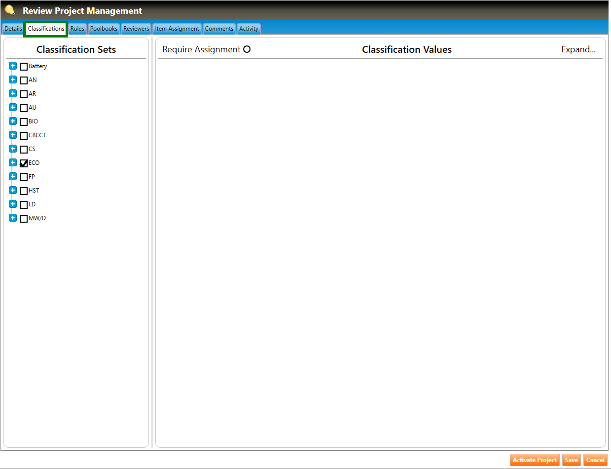Viewport: 611px width, 469px height.
Task: Click the lightbulb icon in title bar
Action: (x=10, y=10)
